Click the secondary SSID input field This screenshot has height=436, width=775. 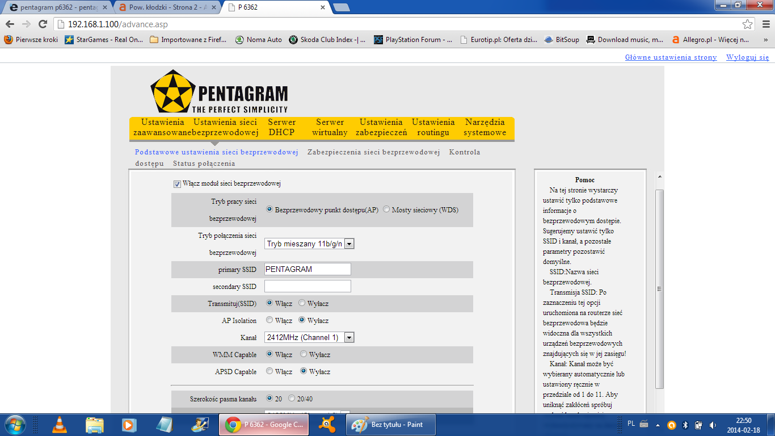308,286
